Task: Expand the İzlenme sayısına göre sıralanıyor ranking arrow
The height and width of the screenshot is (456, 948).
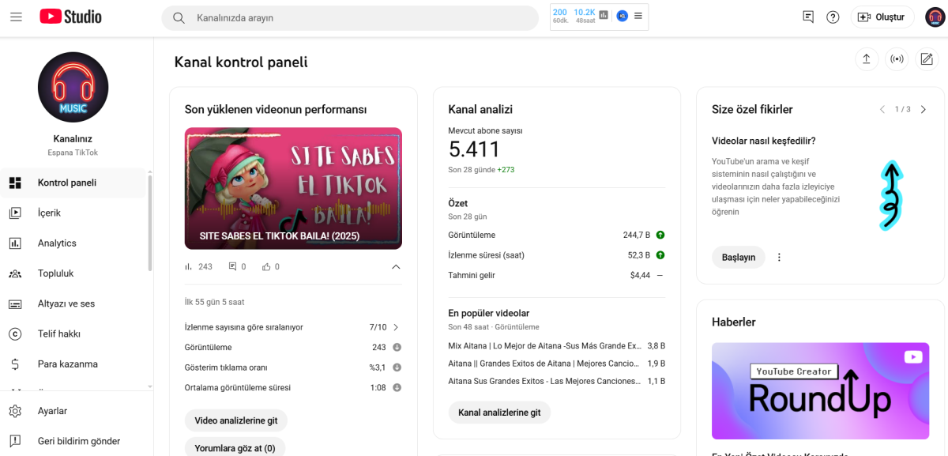Action: (x=396, y=327)
